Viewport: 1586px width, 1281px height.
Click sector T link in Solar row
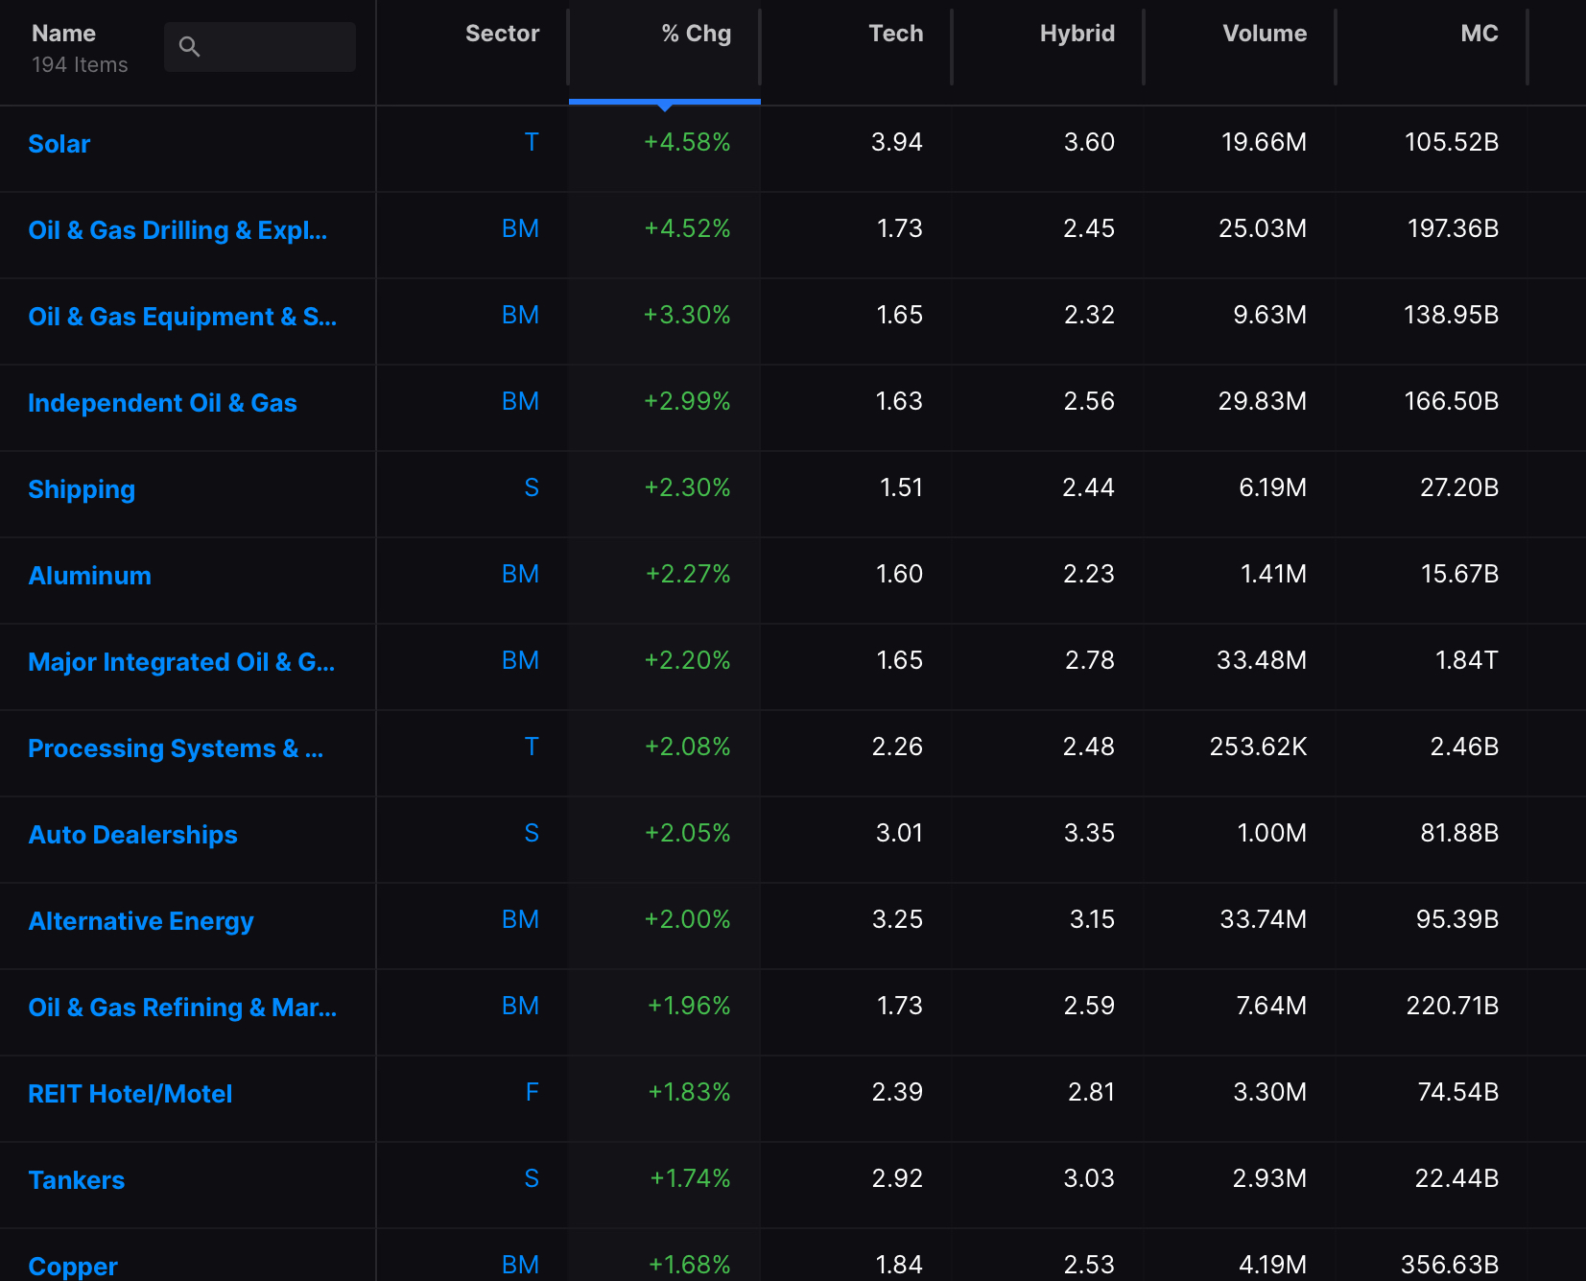532,142
